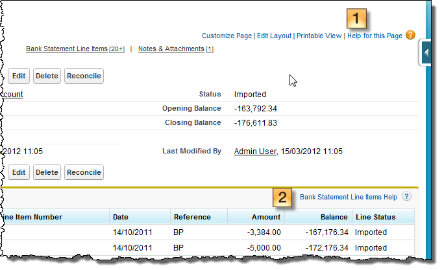Sort by the Amount column header
This screenshot has height=270, width=442.
[x=266, y=217]
